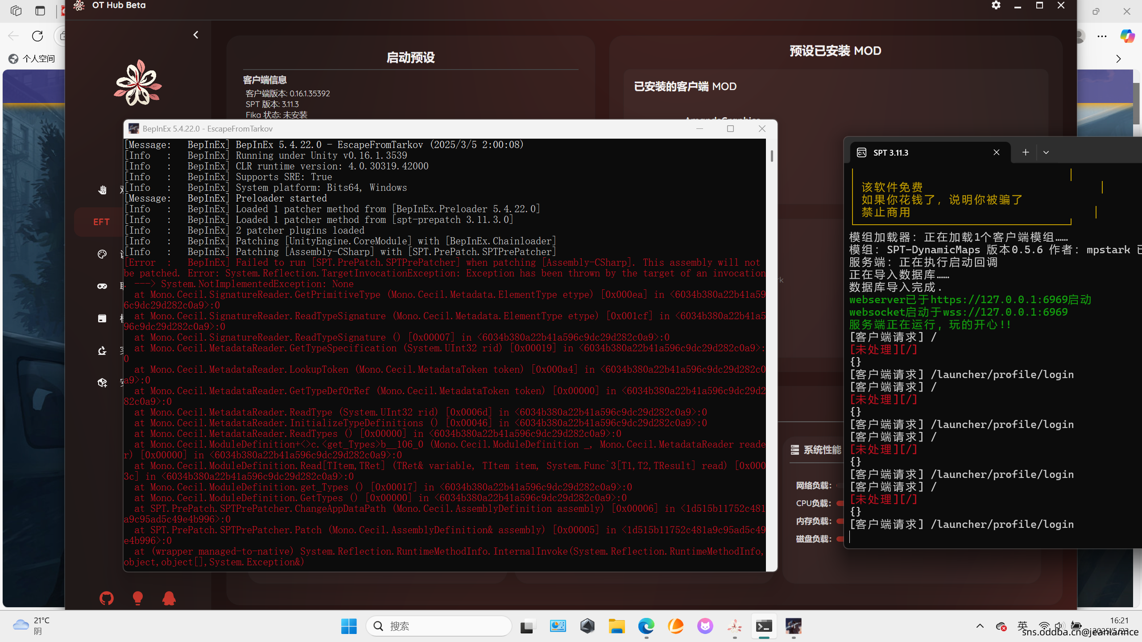Screen dimensions: 1142x642
Task: Switch to OT Hub flower taskbar icon
Action: pyautogui.click(x=734, y=626)
